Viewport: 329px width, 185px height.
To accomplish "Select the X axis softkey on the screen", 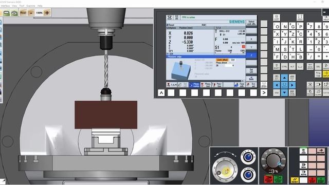I will click(x=251, y=39).
